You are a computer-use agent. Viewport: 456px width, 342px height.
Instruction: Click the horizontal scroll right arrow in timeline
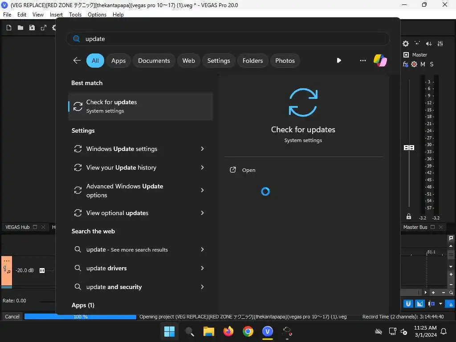pos(425,293)
